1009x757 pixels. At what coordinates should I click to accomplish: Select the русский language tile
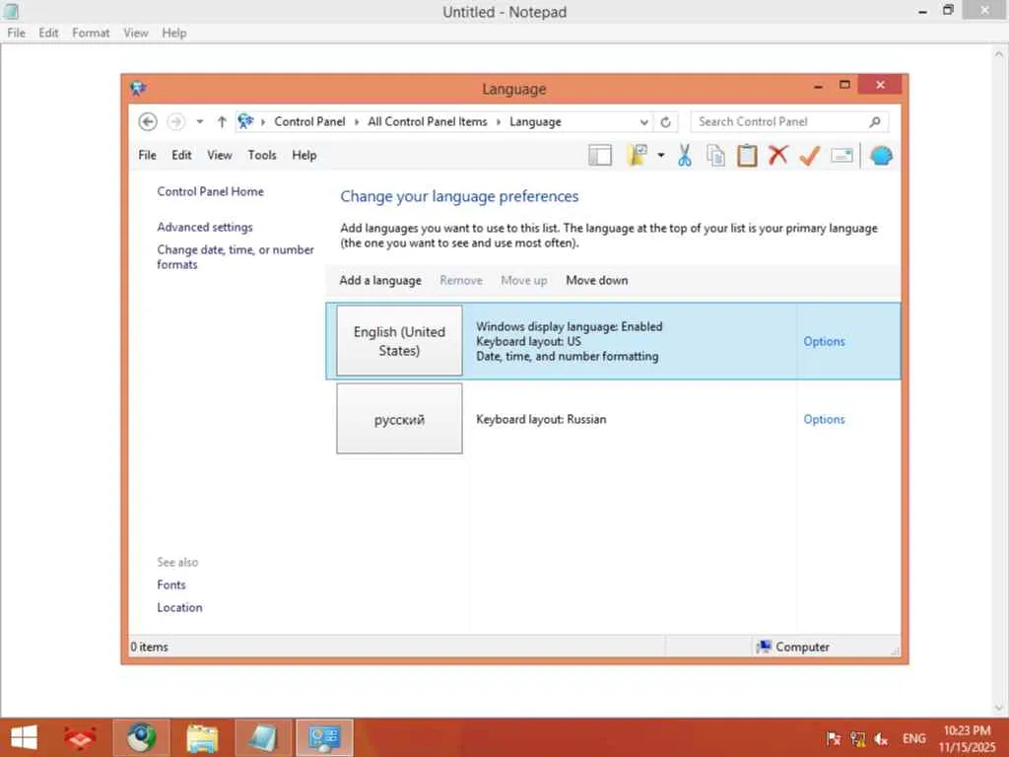399,418
